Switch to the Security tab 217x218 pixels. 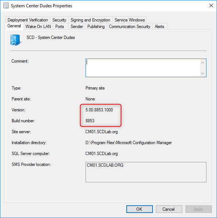59,20
